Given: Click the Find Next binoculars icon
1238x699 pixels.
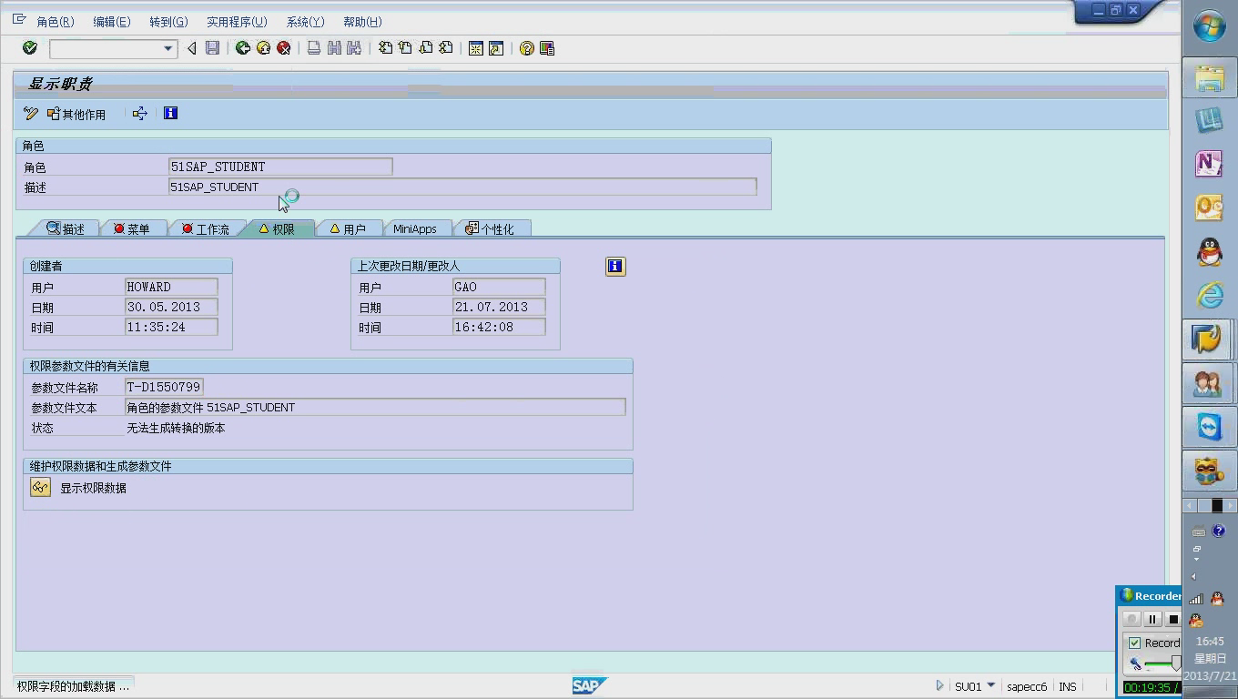Looking at the screenshot, I should click(x=354, y=48).
